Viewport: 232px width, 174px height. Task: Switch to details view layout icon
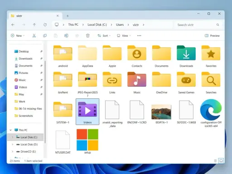point(215,161)
